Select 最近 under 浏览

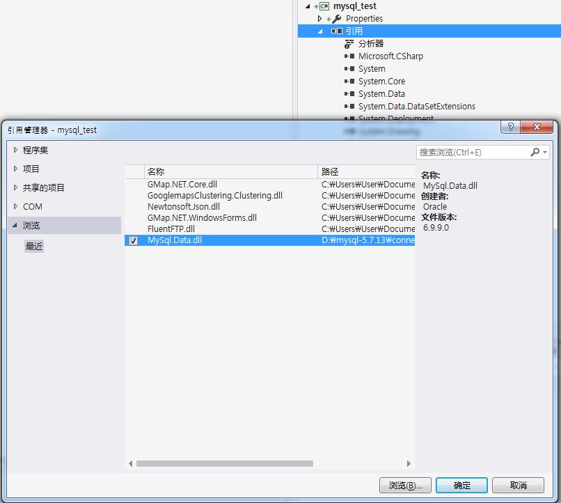(34, 247)
